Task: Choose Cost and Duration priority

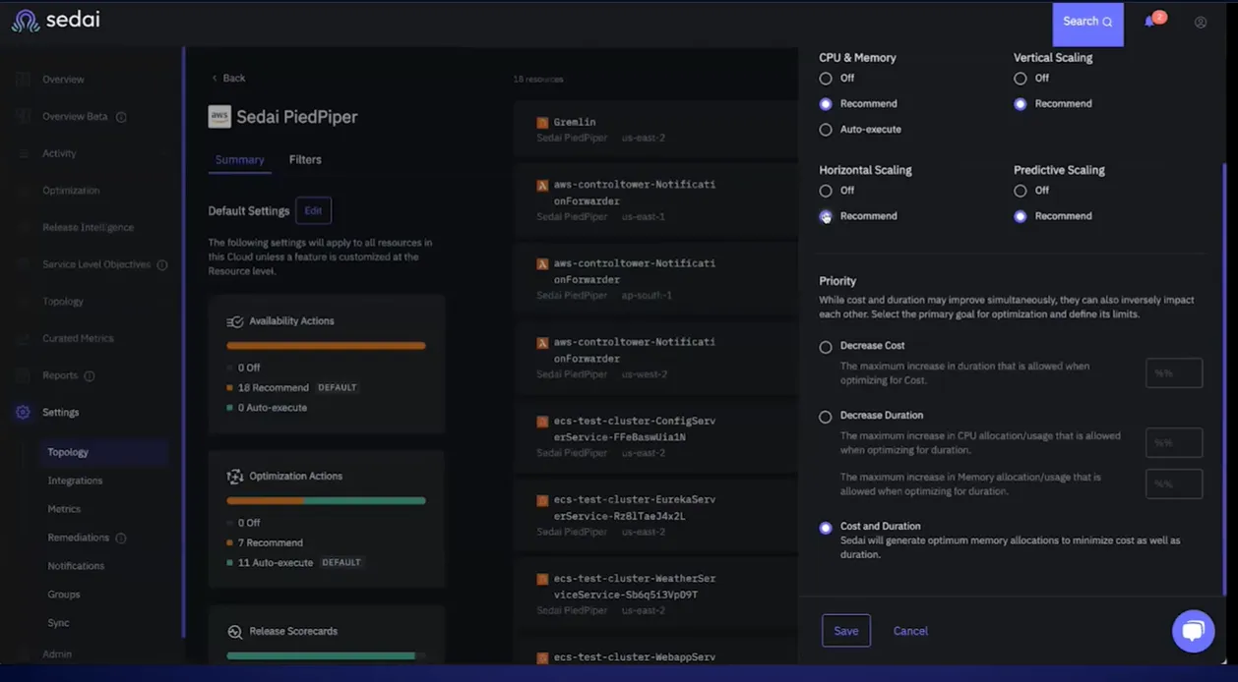Action: coord(826,528)
